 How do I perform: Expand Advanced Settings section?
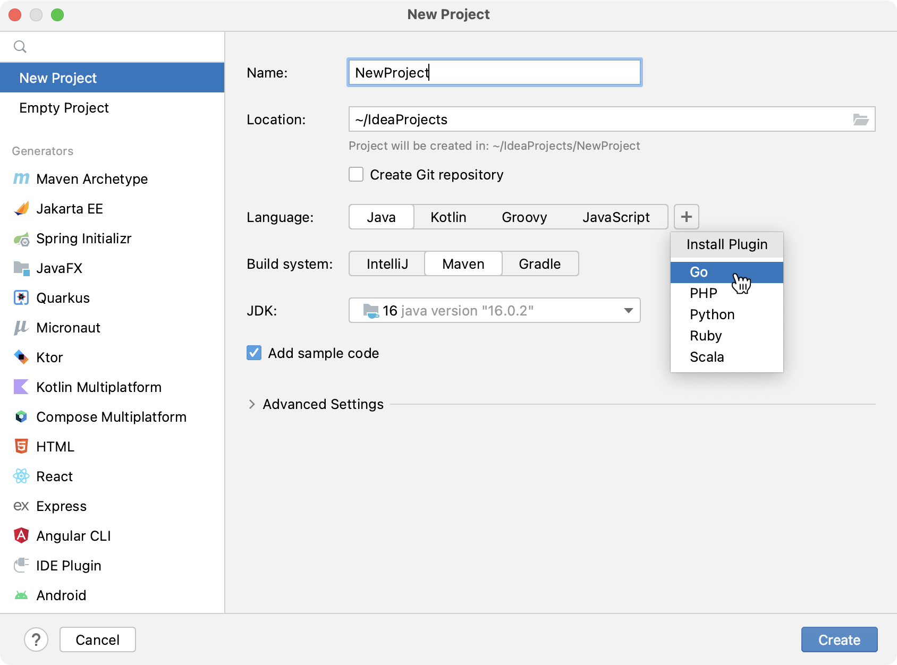pos(252,404)
